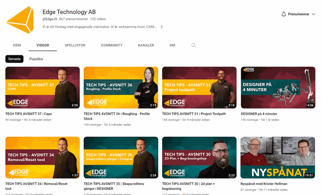The image size is (323, 195).
Task: Click the channel name 'Edge Technology AB'
Action: click(69, 12)
